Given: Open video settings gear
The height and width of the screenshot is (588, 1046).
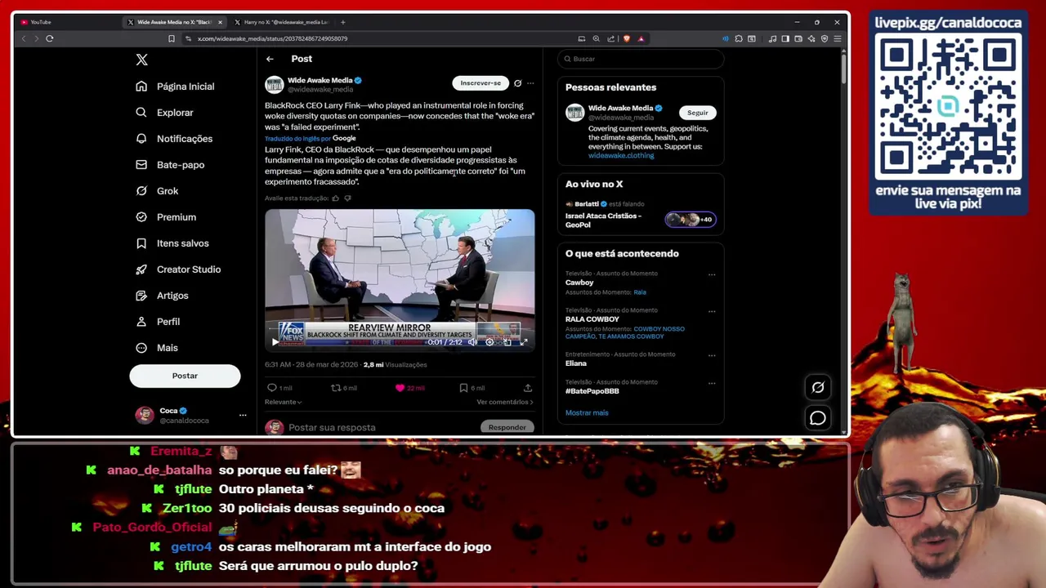Looking at the screenshot, I should coord(489,342).
